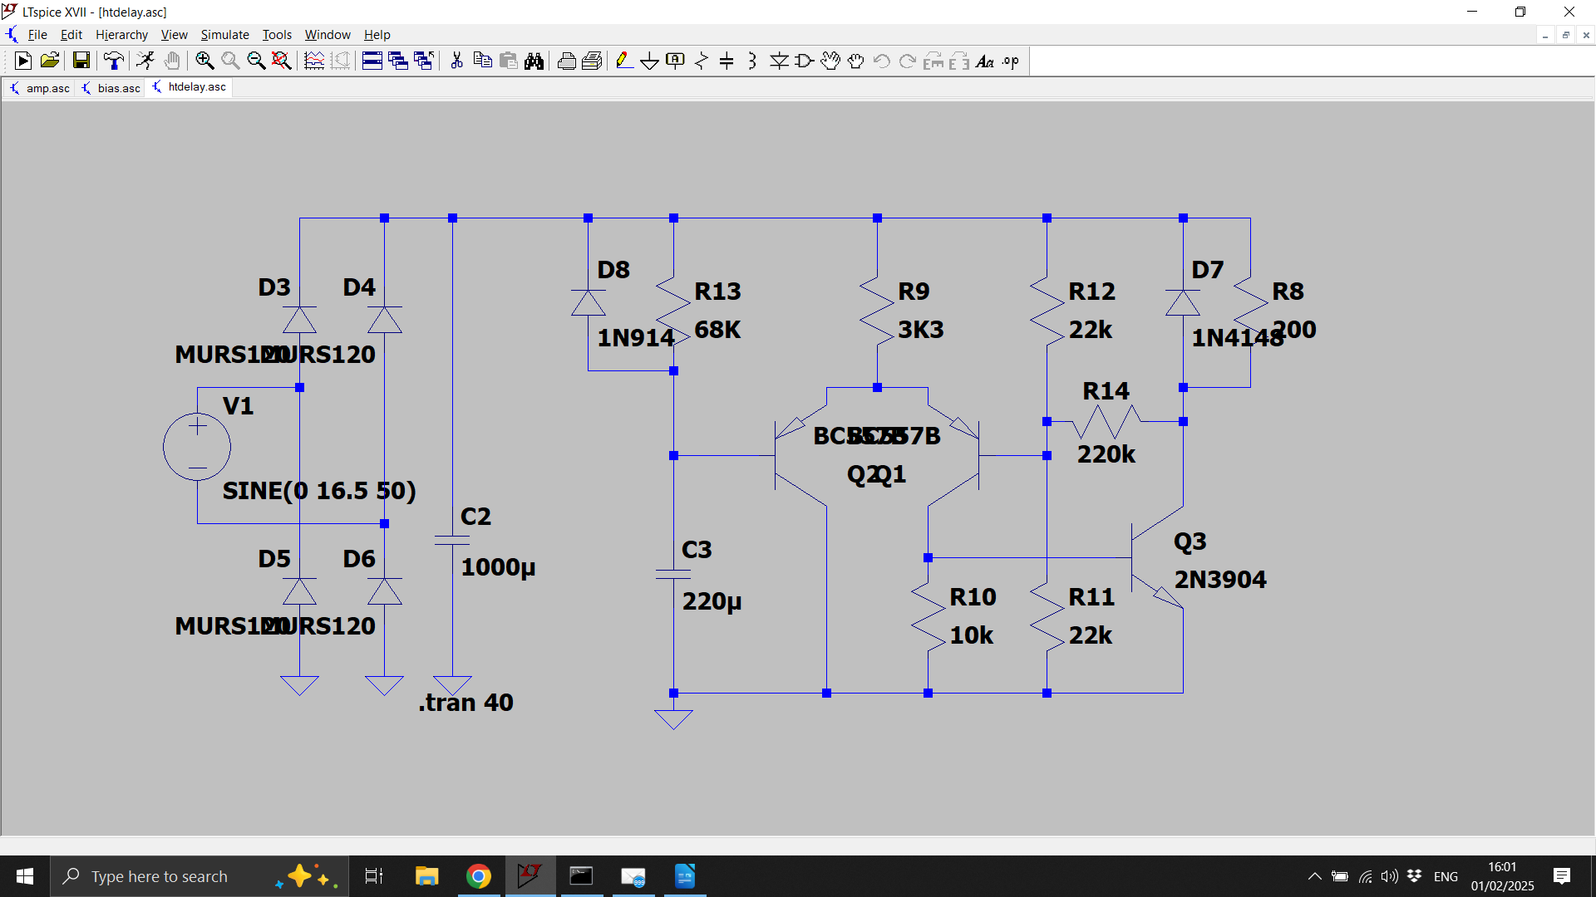Click the New Schematic toolbar icon

23,61
